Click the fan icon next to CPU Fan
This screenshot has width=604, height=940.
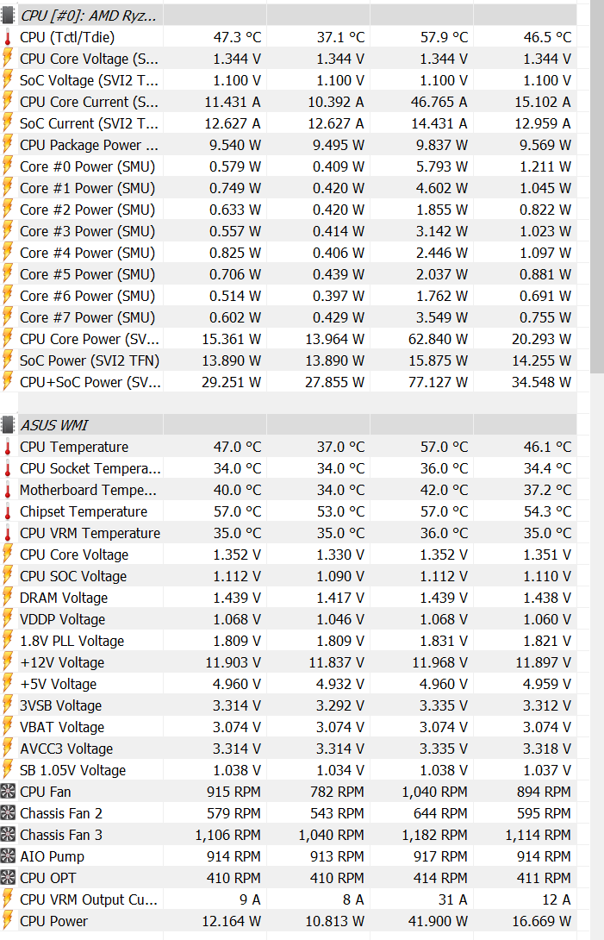(8, 792)
